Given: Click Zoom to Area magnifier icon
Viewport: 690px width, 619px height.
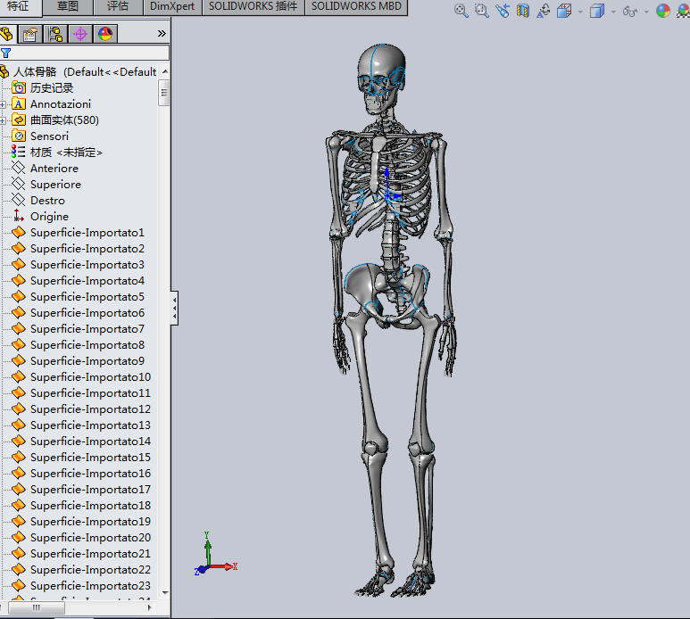Looking at the screenshot, I should [x=482, y=11].
